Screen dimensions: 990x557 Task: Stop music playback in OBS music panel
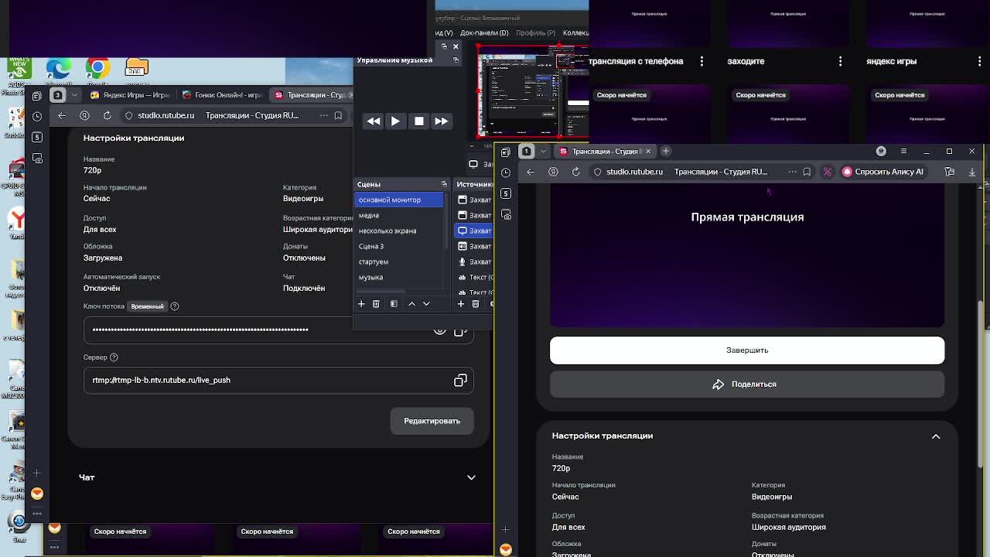pyautogui.click(x=418, y=121)
